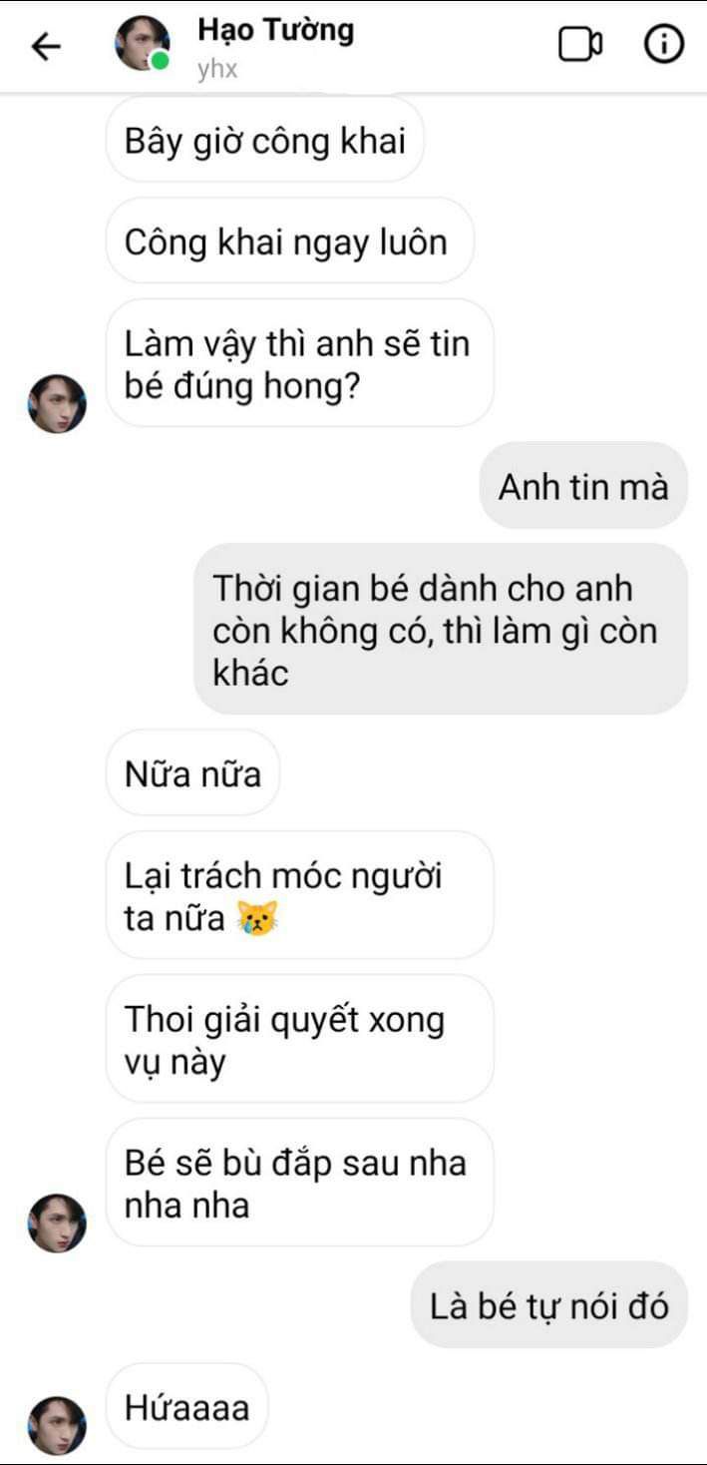Viewport: 707px width, 1465px height.
Task: Open the conversation info icon
Action: point(664,45)
